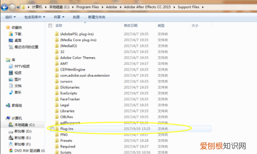This screenshot has height=154, width=257.
Task: Select the EyeScripts folder
Action: click(x=69, y=93)
